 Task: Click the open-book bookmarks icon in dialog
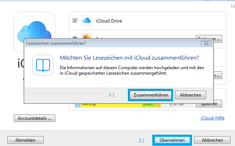42,65
